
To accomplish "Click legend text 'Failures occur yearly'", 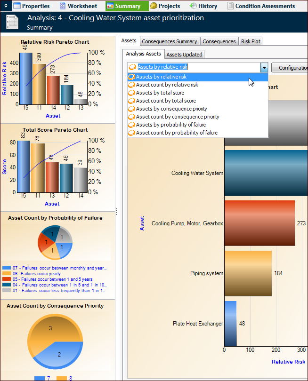I will click(x=41, y=274).
